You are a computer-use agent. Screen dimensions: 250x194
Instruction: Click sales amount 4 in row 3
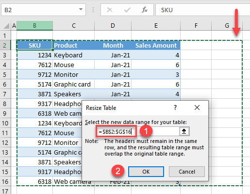pyautogui.click(x=156, y=55)
